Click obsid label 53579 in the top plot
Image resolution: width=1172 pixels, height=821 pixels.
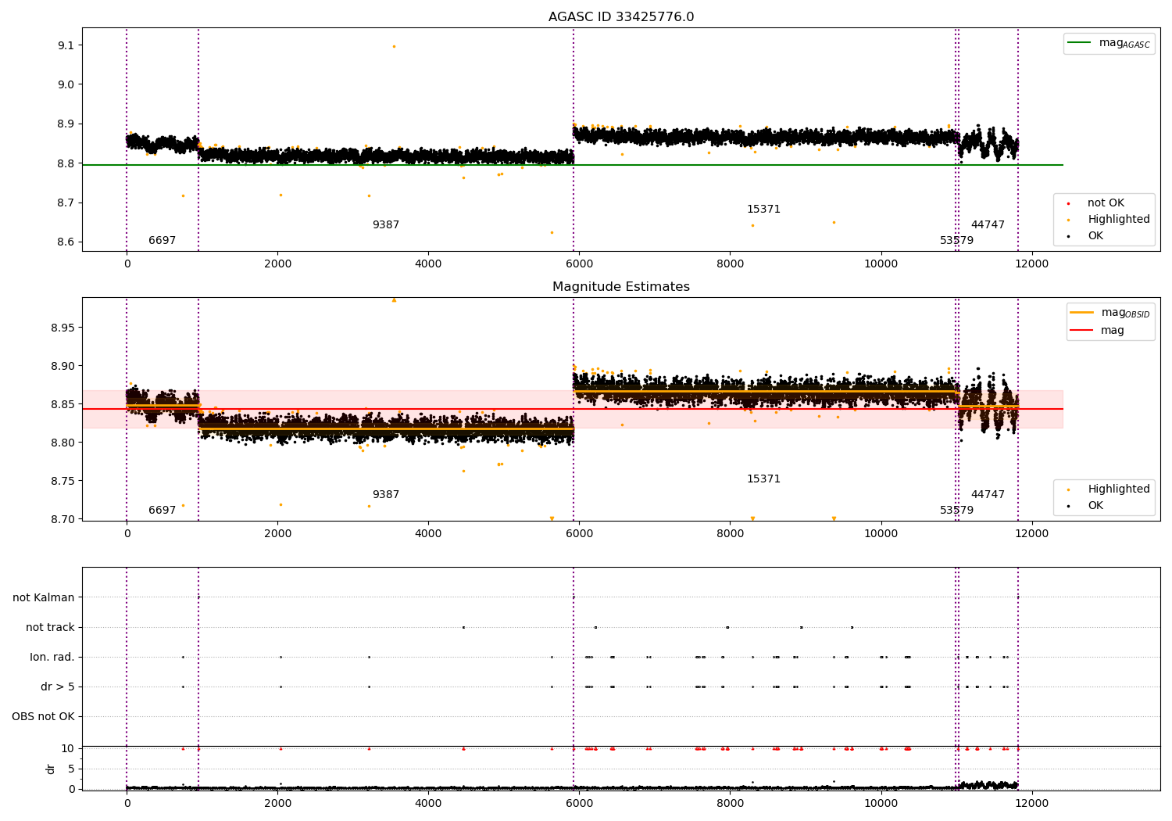(956, 241)
